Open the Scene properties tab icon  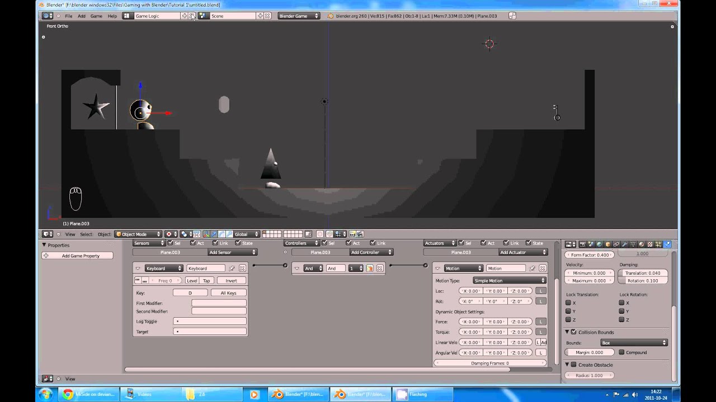pyautogui.click(x=591, y=244)
